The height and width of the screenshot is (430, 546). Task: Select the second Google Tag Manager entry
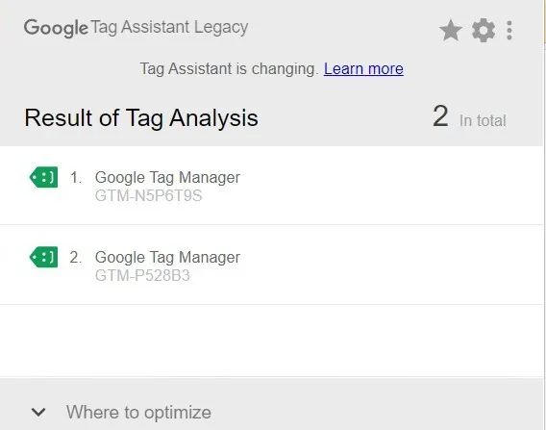[272, 265]
